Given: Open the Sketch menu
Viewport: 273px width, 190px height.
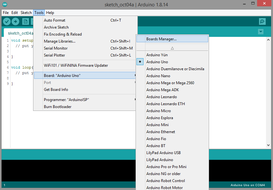Looking at the screenshot, I should click(x=26, y=13).
